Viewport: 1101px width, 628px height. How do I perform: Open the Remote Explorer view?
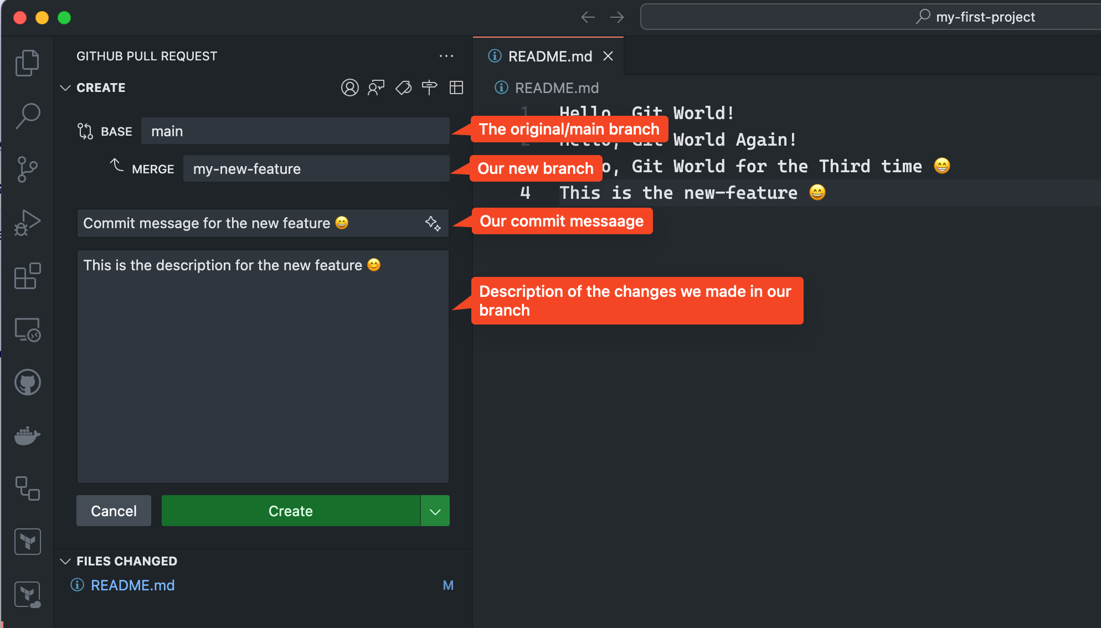tap(27, 330)
